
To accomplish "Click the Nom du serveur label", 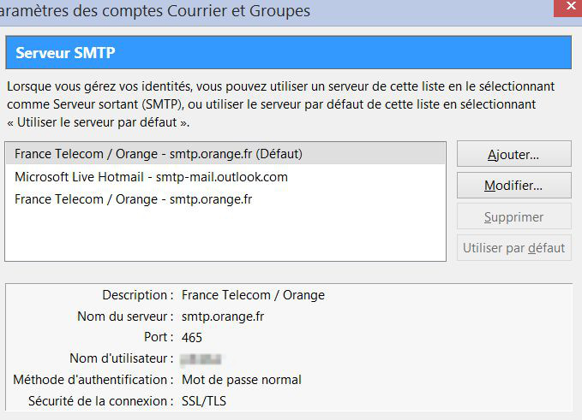I will [x=125, y=316].
